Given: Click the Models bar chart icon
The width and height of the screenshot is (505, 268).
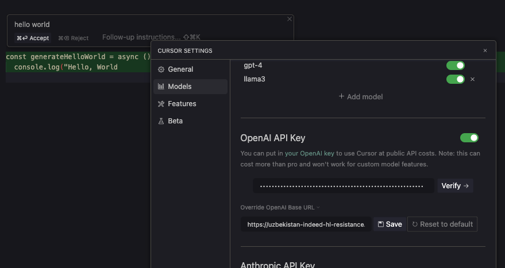Looking at the screenshot, I should [x=161, y=86].
